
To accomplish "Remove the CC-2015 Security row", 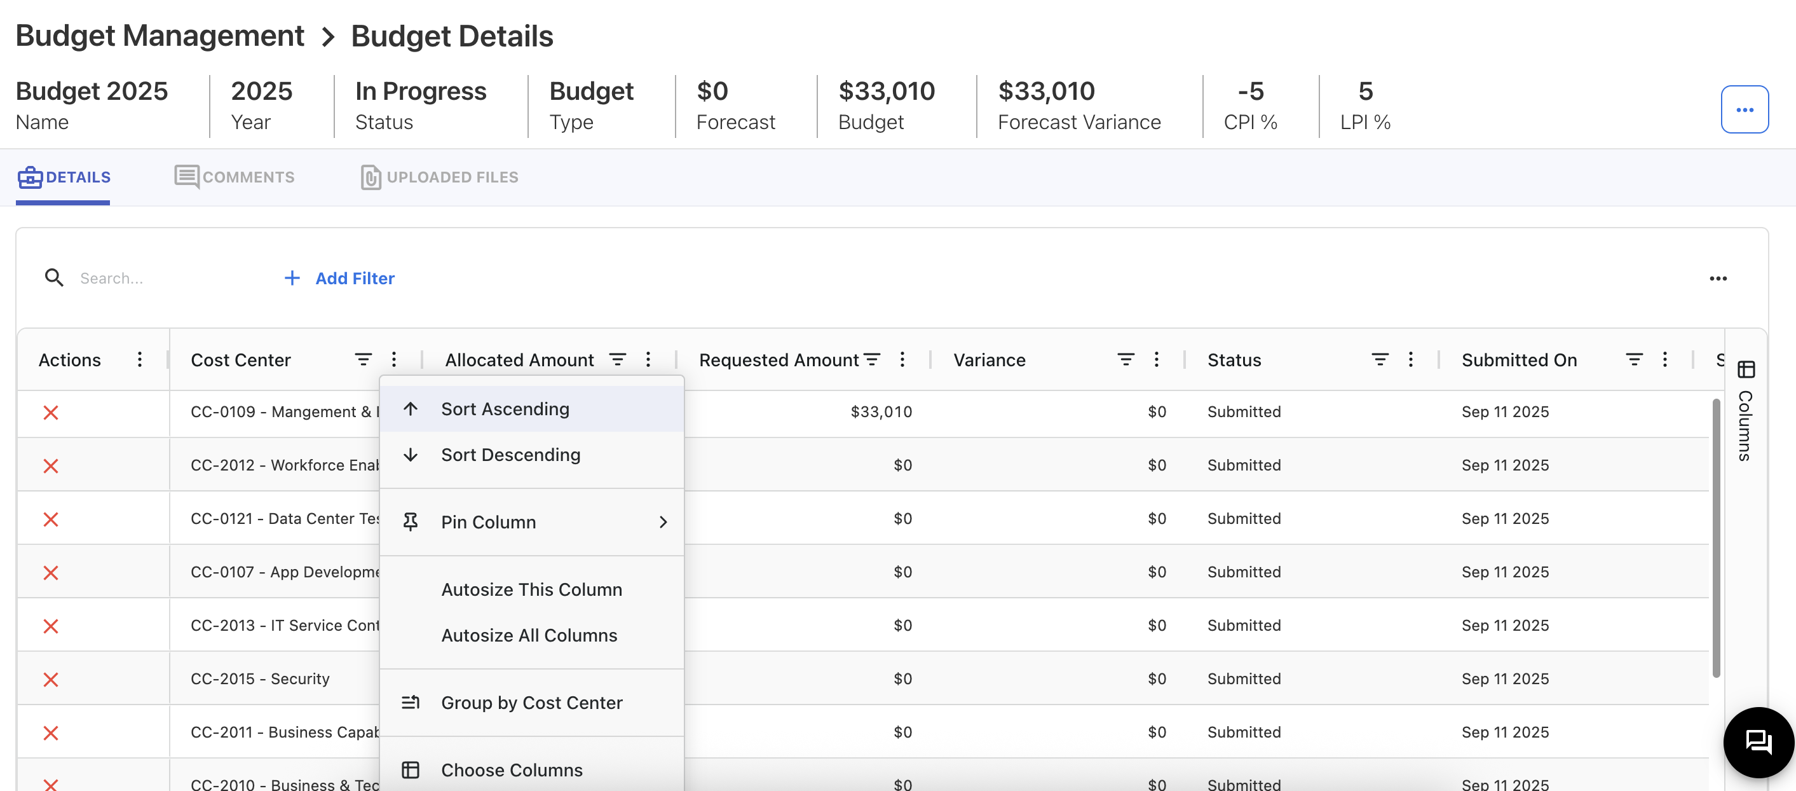I will [50, 679].
